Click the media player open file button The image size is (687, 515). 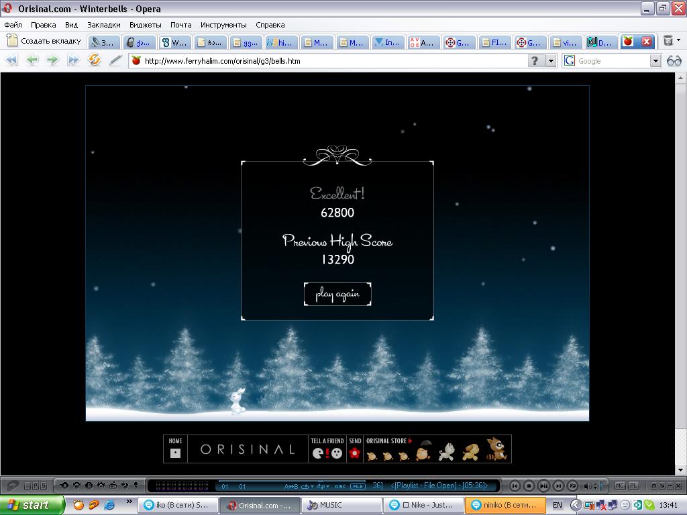pyautogui.click(x=573, y=485)
